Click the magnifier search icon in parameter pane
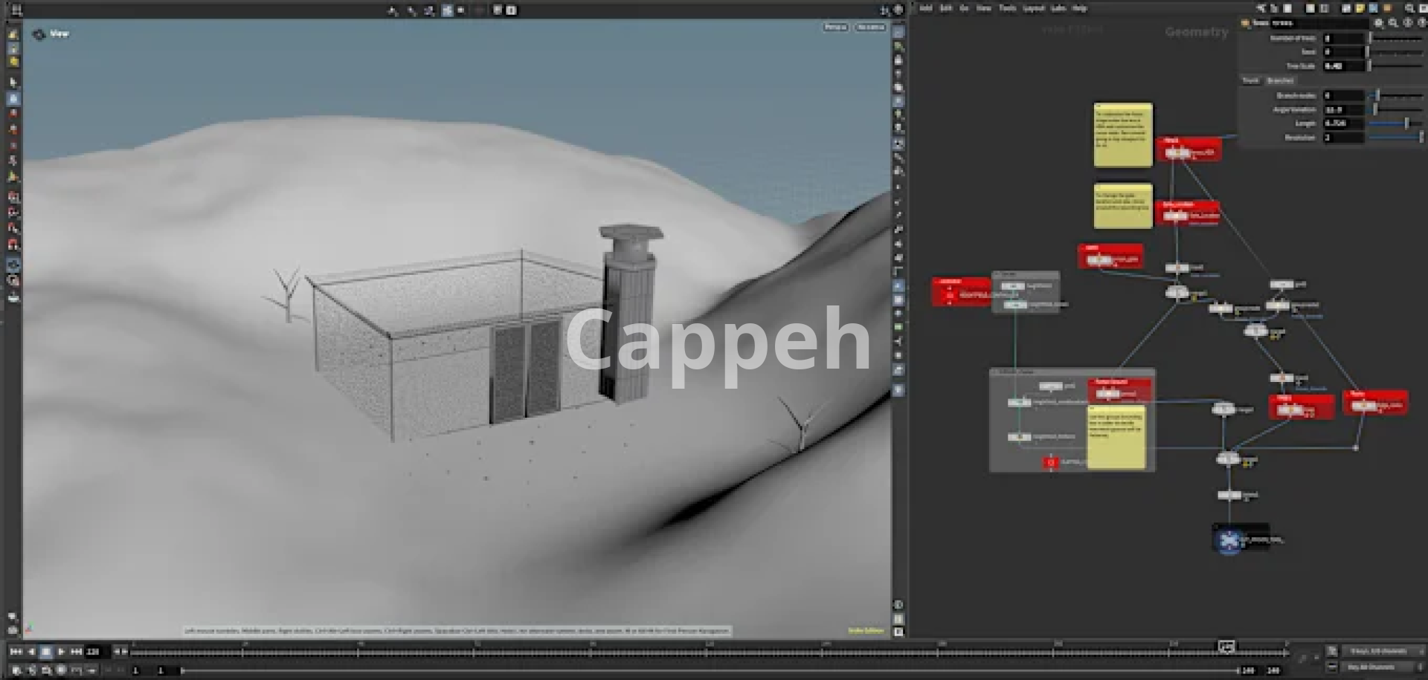This screenshot has width=1428, height=680. click(x=1393, y=23)
